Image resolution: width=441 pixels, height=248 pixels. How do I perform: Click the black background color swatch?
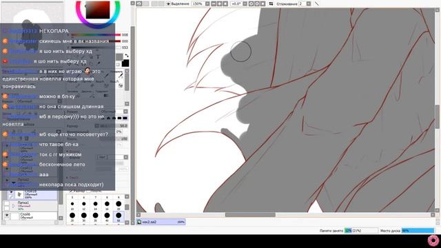(125, 63)
